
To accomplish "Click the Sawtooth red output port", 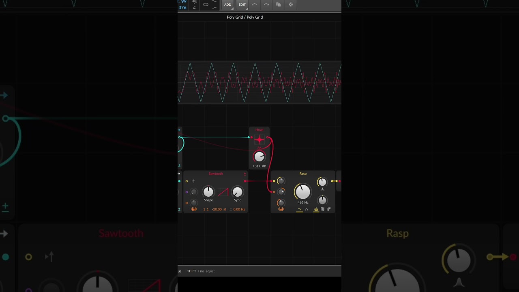I will (245, 181).
